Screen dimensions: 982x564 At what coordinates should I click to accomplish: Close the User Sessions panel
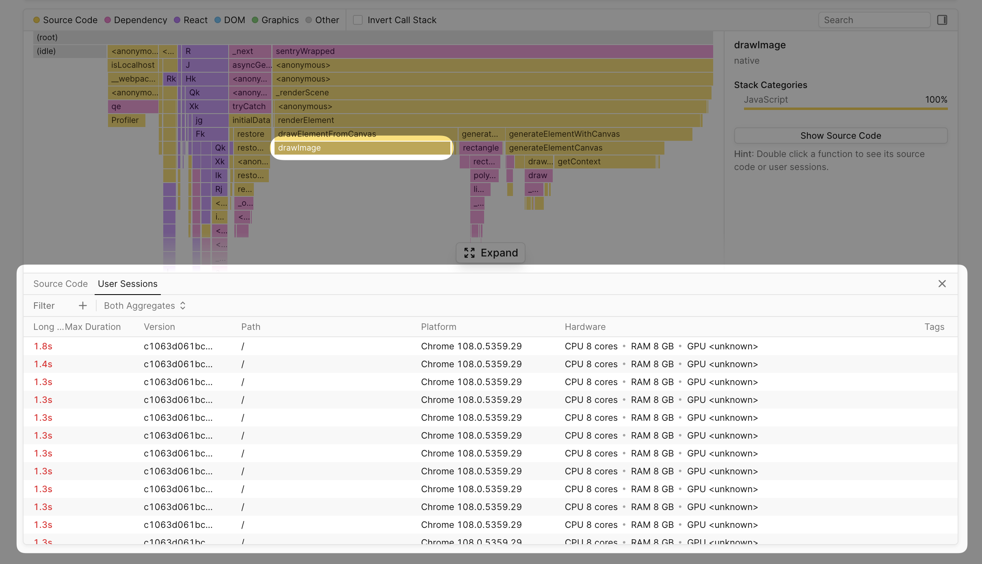(942, 284)
